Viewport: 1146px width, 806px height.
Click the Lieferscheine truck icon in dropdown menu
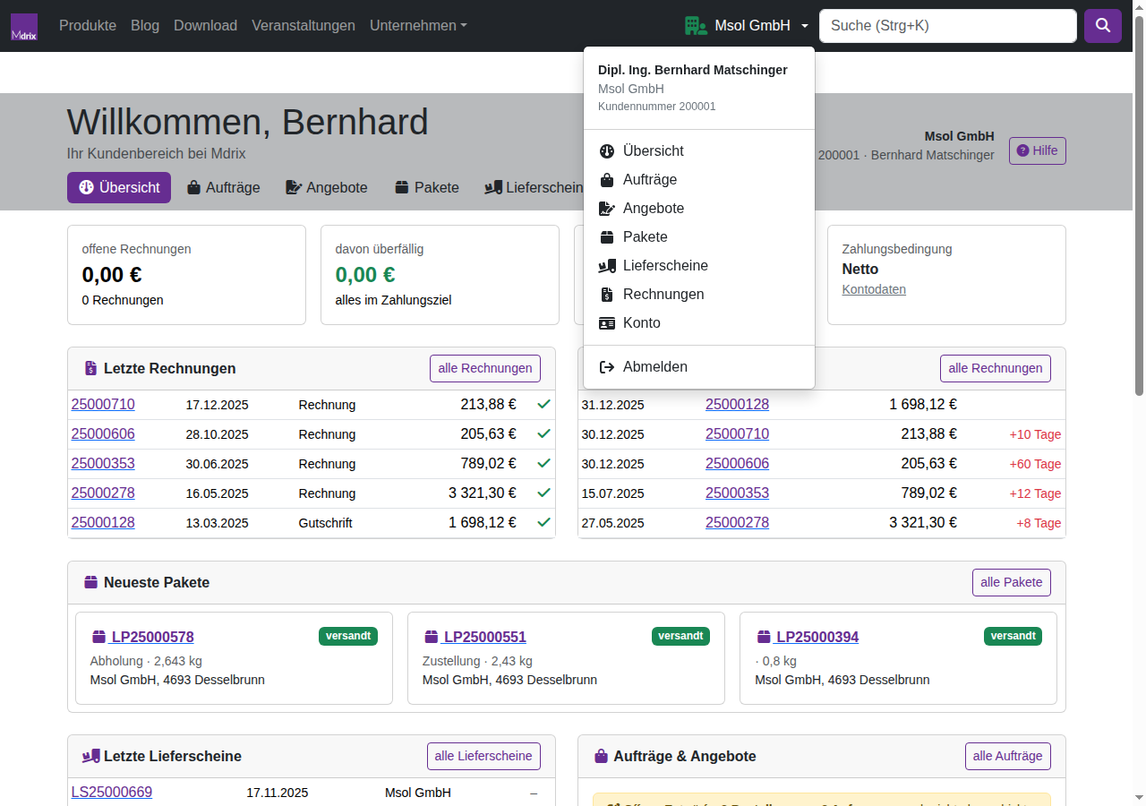click(607, 266)
